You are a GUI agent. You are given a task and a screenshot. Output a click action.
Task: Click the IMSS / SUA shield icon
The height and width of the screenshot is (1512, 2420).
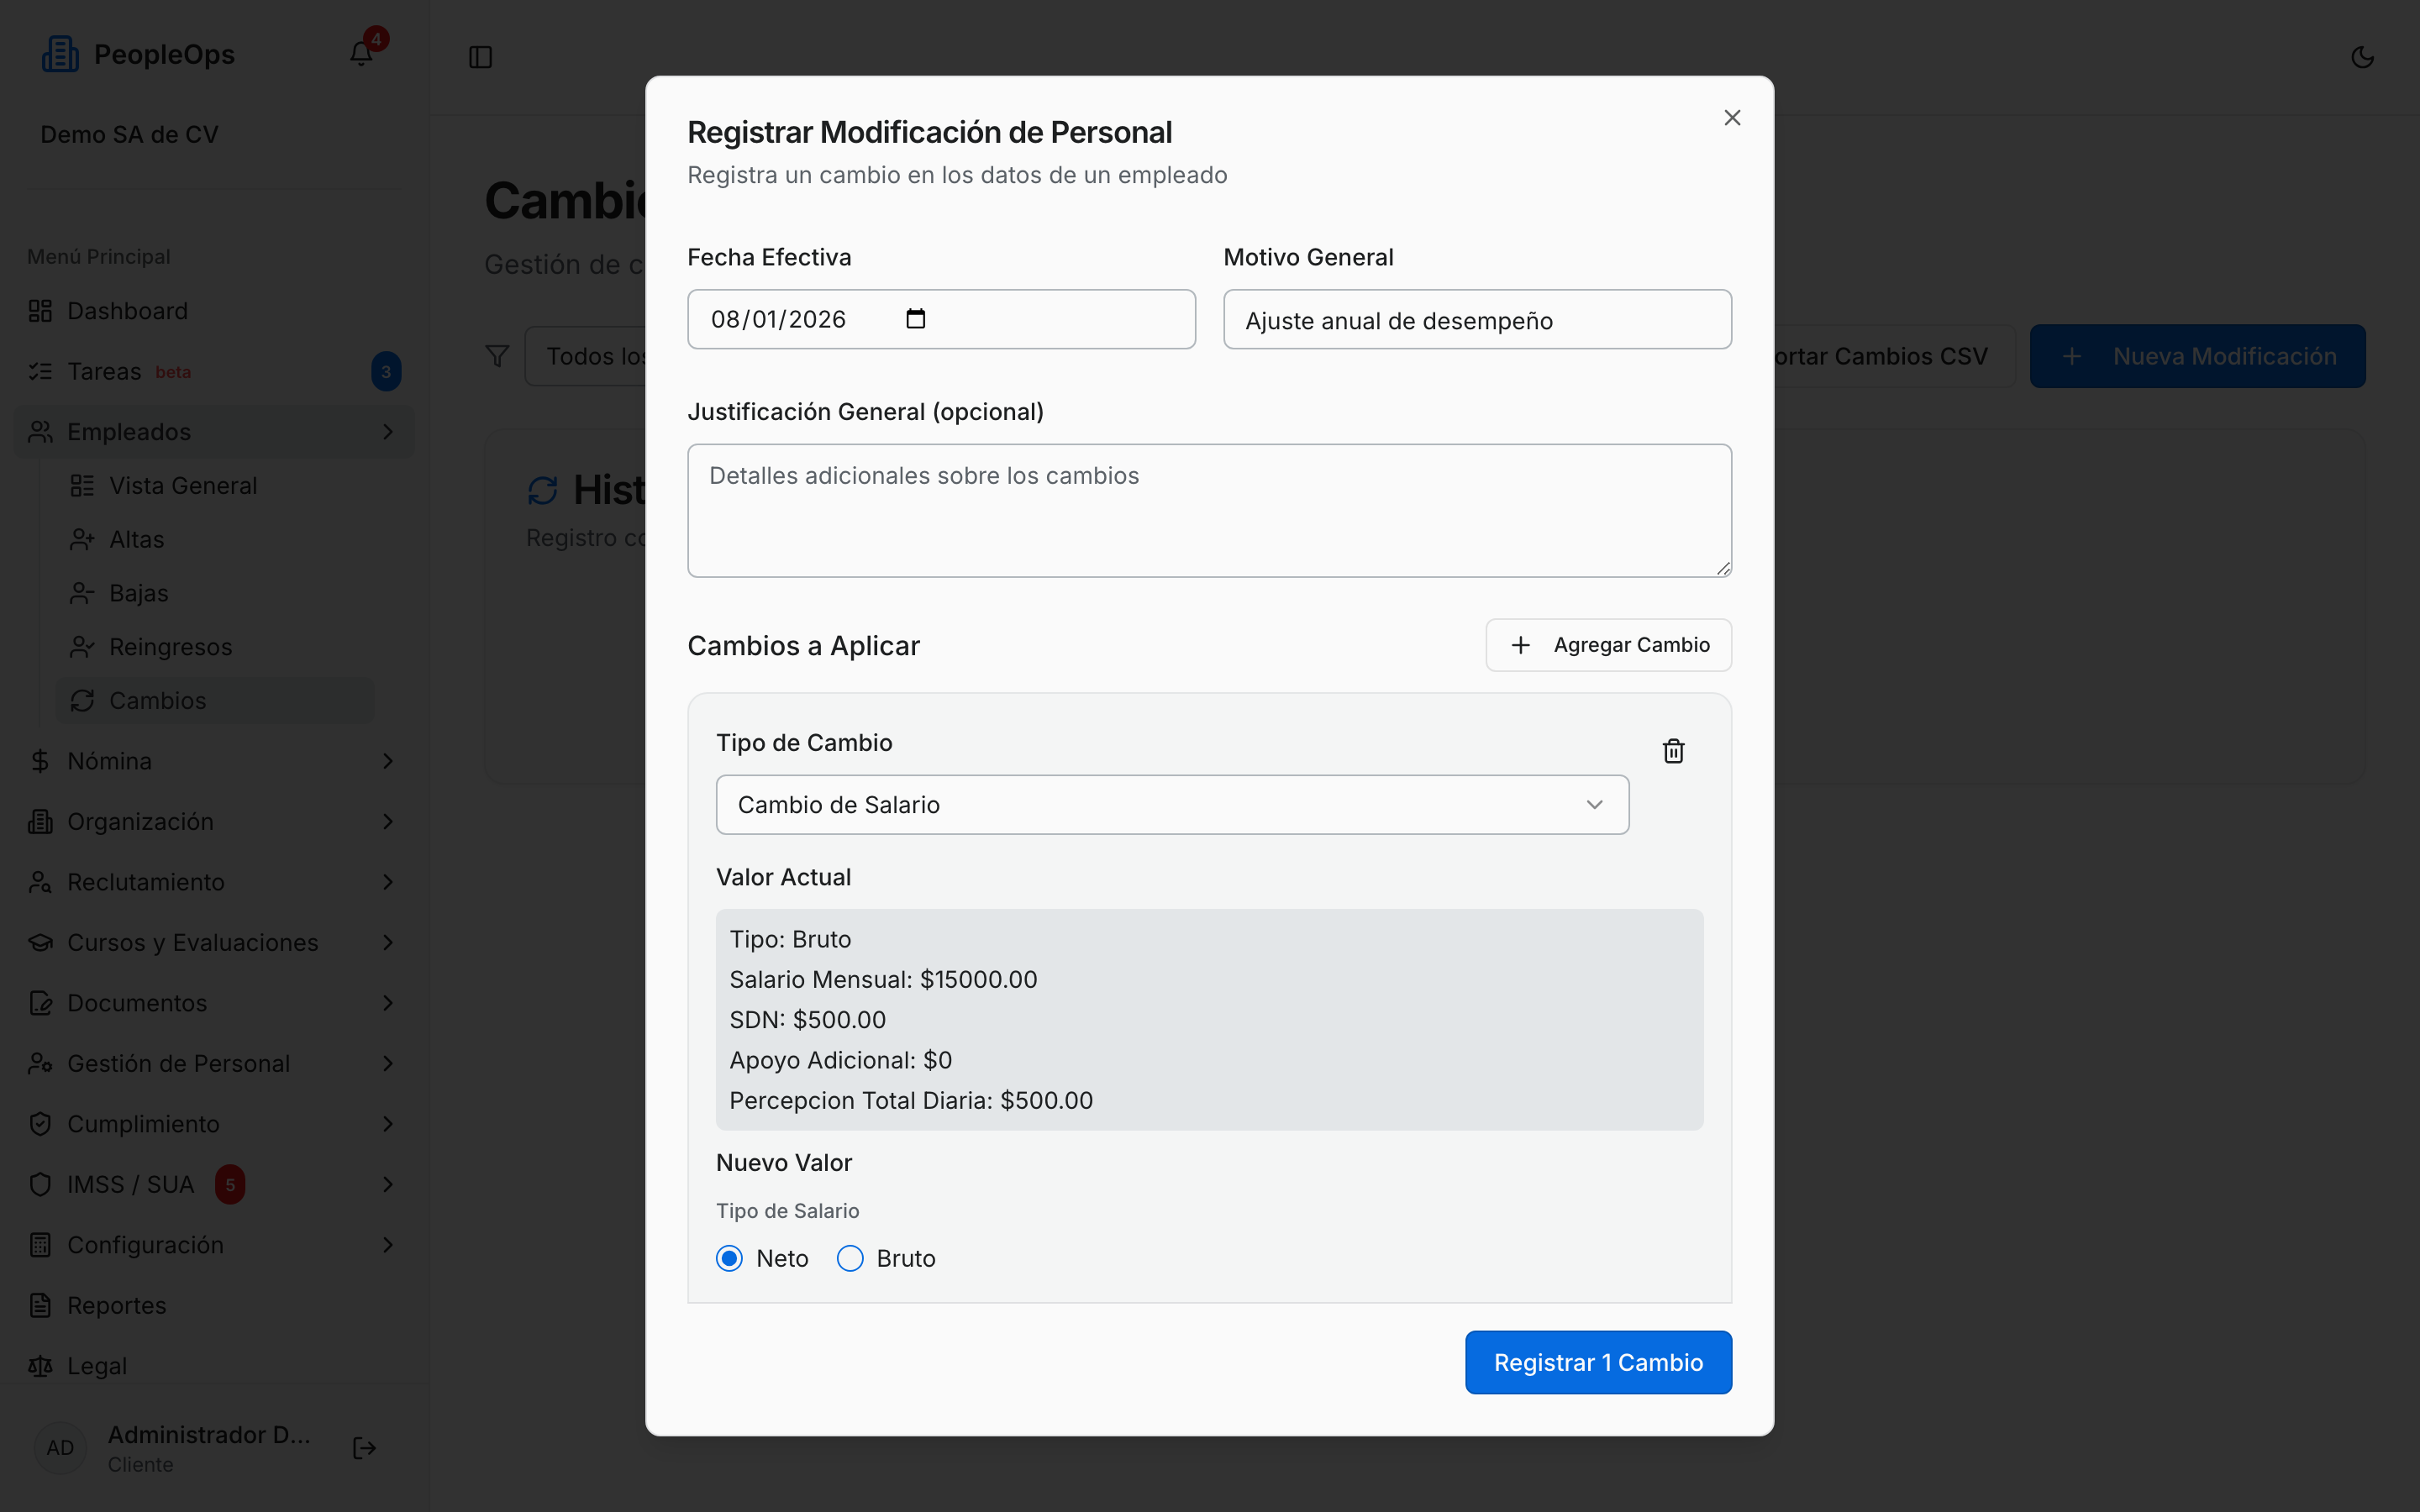40,1185
